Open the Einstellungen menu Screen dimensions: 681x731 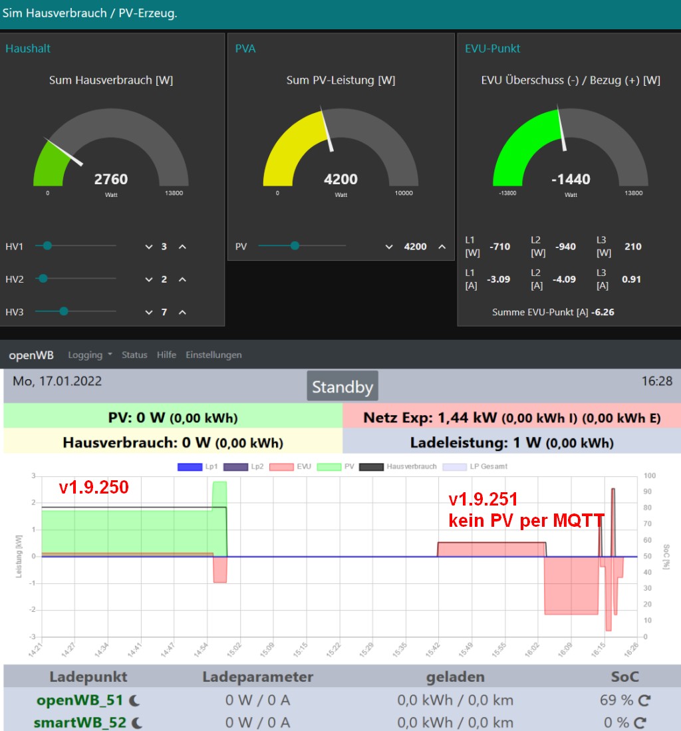[213, 355]
